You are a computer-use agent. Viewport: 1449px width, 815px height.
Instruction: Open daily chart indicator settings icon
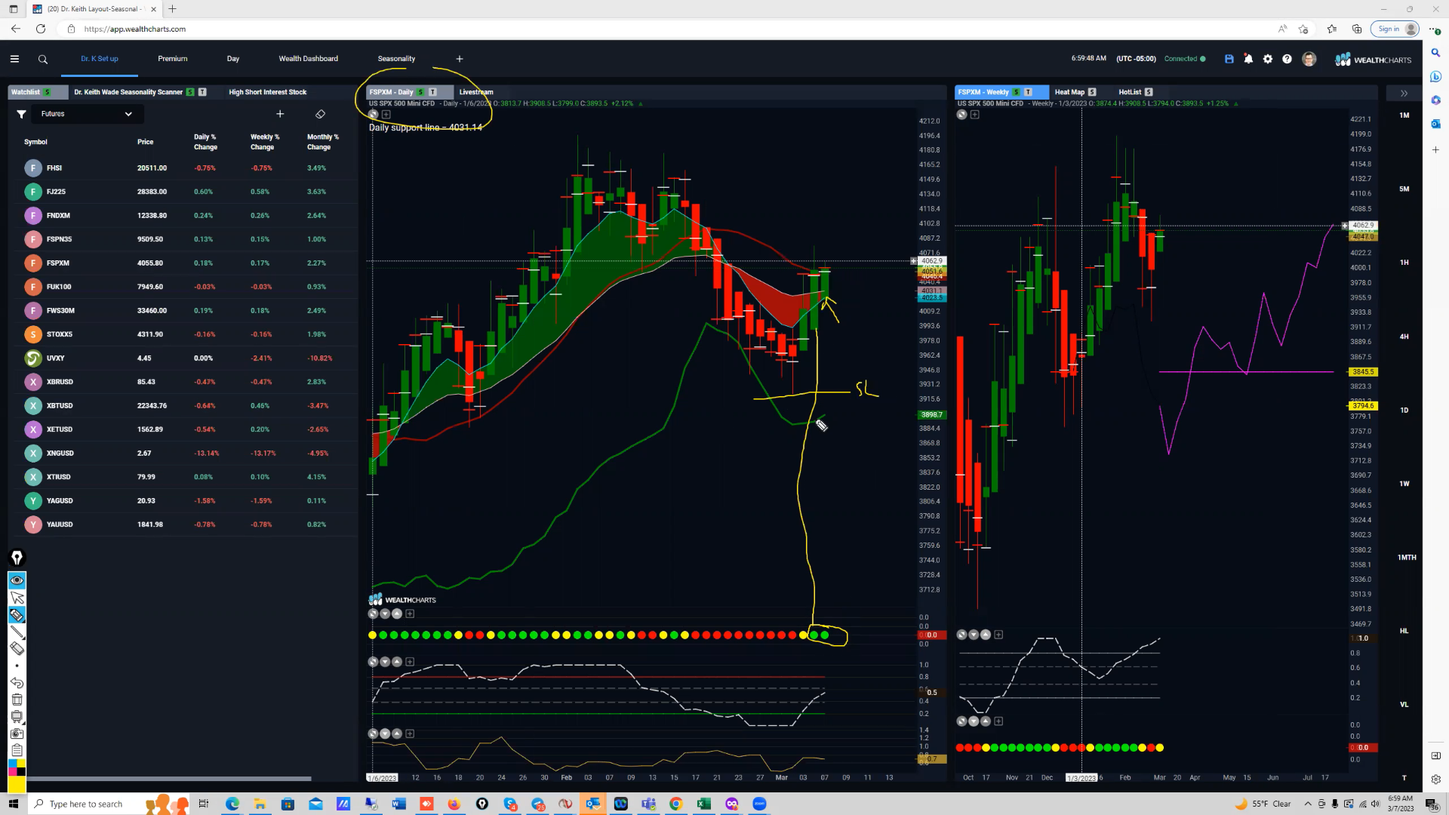[x=373, y=115]
